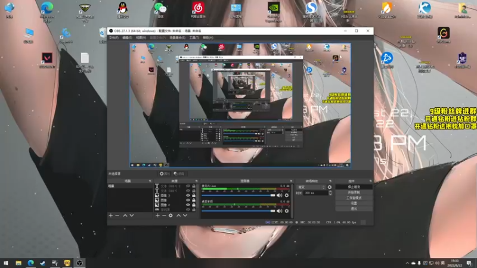Image resolution: width=477 pixels, height=268 pixels.
Task: Open File Explorer from the taskbar
Action: pyautogui.click(x=18, y=263)
